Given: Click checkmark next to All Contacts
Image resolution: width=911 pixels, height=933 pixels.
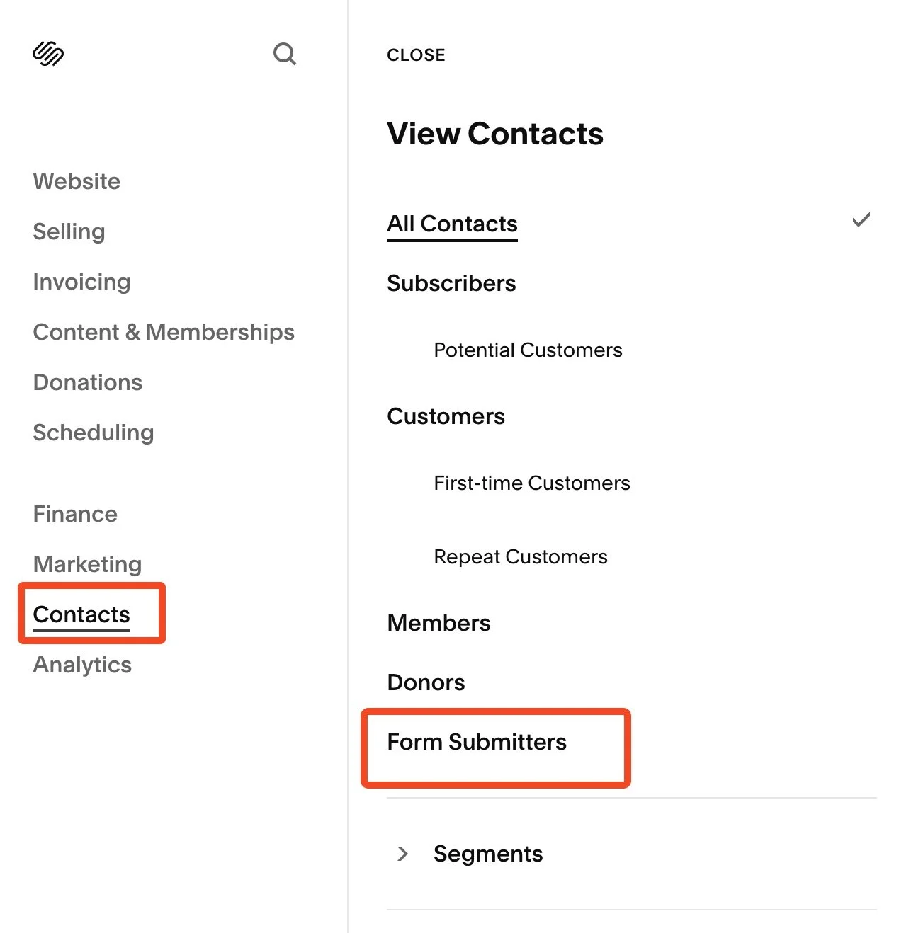Looking at the screenshot, I should click(x=861, y=220).
